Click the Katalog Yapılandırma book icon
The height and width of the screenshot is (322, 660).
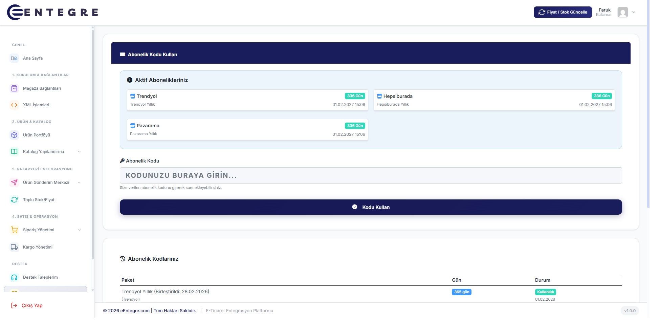coord(14,152)
